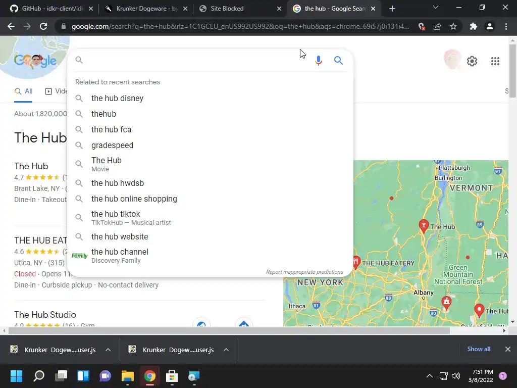Screen dimensions: 517x388
Task: Click the address bar URL
Action: click(240, 26)
